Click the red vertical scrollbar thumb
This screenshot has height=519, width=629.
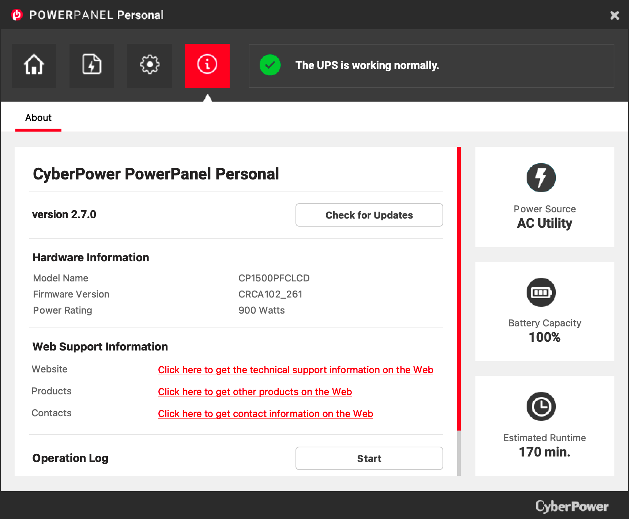click(459, 289)
